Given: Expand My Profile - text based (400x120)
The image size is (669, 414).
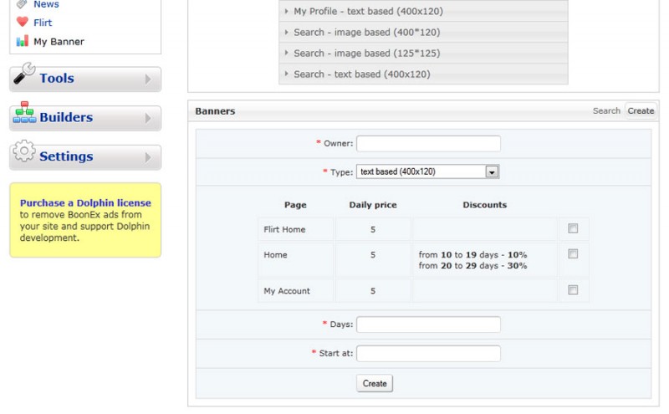Looking at the screenshot, I should (423, 11).
